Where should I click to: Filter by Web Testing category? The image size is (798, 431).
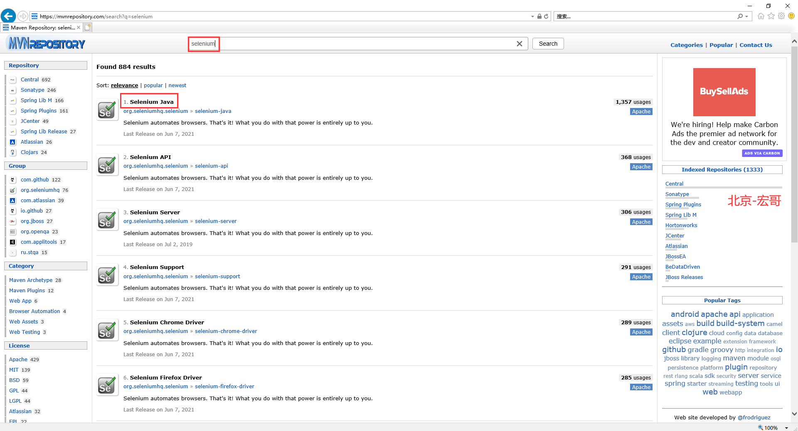click(x=25, y=332)
